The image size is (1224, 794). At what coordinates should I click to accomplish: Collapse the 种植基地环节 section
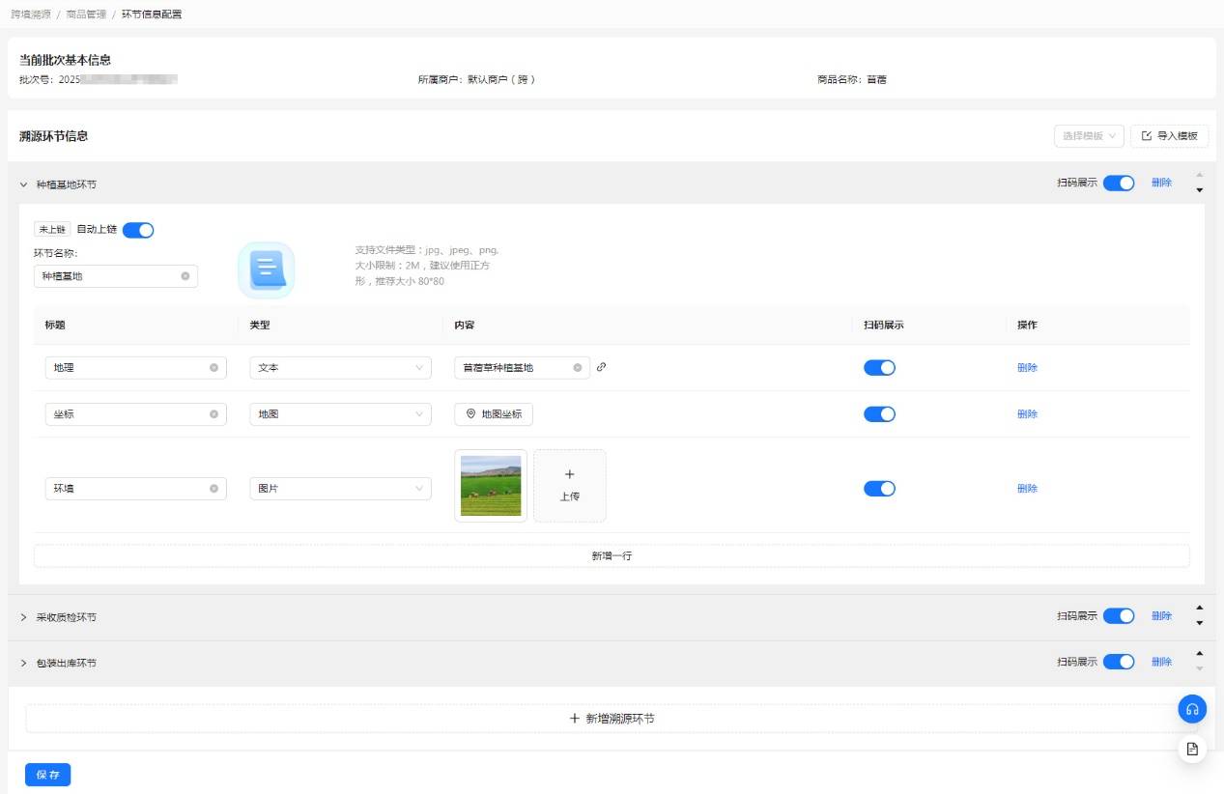tap(24, 184)
